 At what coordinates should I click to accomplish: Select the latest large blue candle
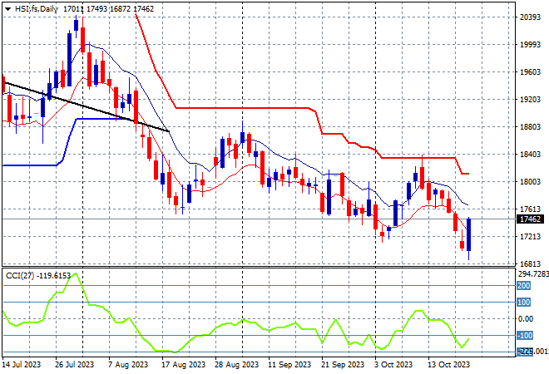[469, 234]
